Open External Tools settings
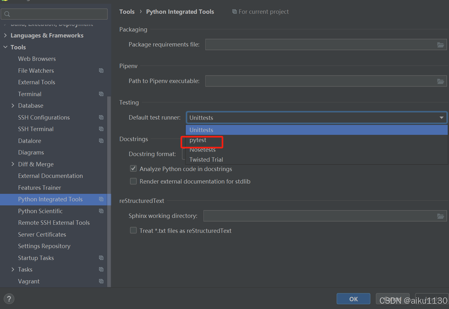The image size is (449, 309). pos(36,82)
